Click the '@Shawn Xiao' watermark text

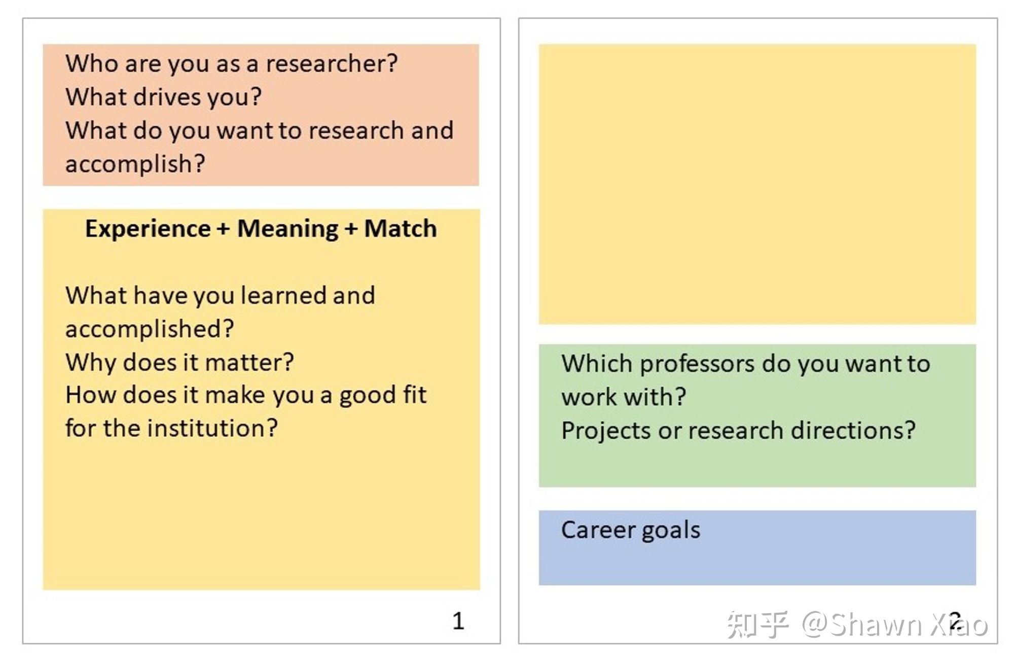tap(894, 625)
